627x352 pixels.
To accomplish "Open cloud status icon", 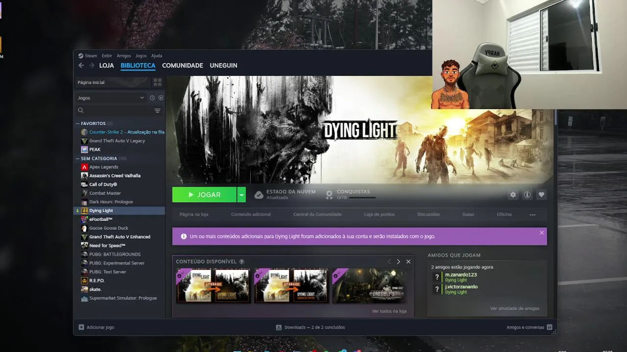I will tap(259, 195).
